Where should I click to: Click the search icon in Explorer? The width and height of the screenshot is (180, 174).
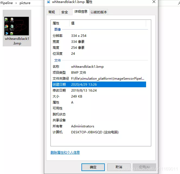(179, 3)
